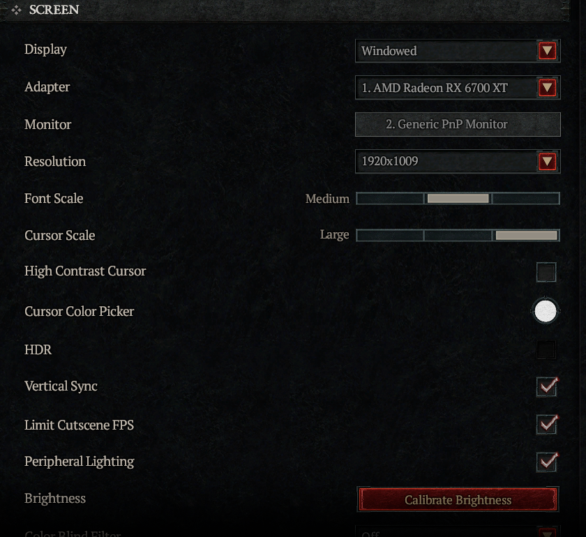This screenshot has height=537, width=586.
Task: Open the Display mode dropdown arrow
Action: 547,51
